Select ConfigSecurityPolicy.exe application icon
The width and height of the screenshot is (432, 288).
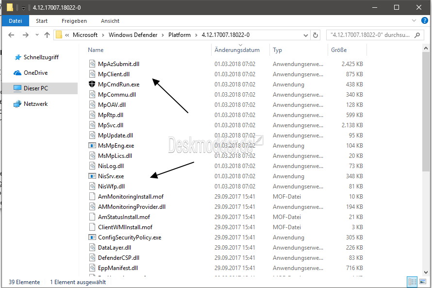(x=92, y=237)
